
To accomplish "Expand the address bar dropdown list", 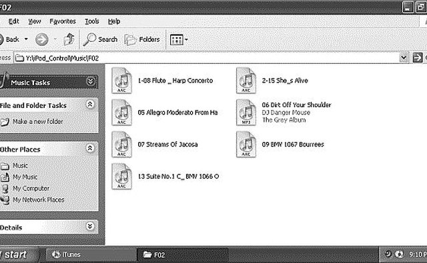I will tap(404, 58).
